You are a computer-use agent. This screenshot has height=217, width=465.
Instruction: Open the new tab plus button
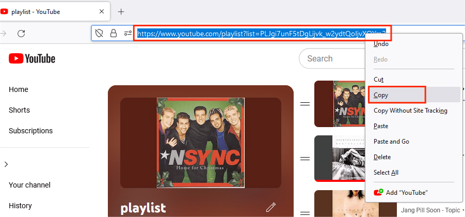[x=121, y=11]
